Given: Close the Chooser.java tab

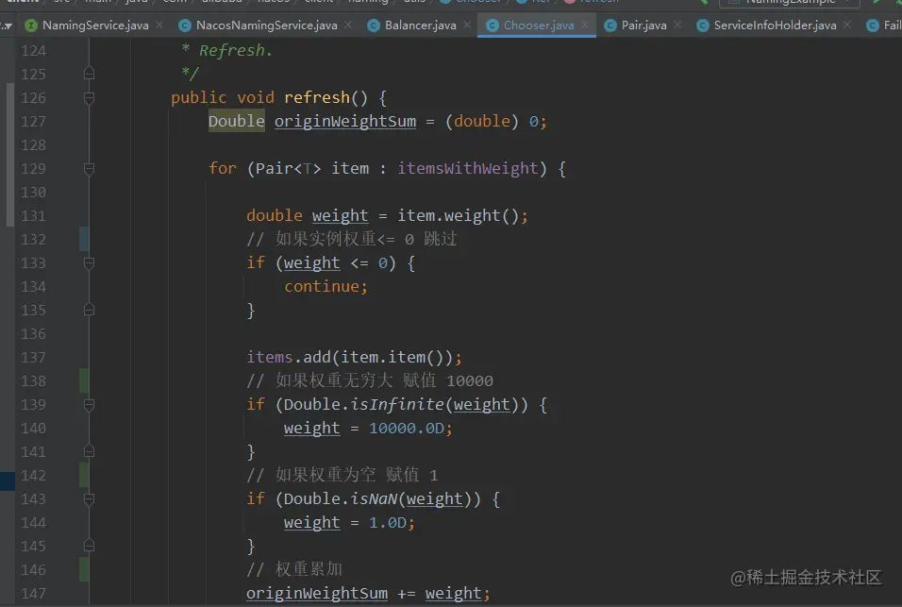Looking at the screenshot, I should pyautogui.click(x=584, y=25).
